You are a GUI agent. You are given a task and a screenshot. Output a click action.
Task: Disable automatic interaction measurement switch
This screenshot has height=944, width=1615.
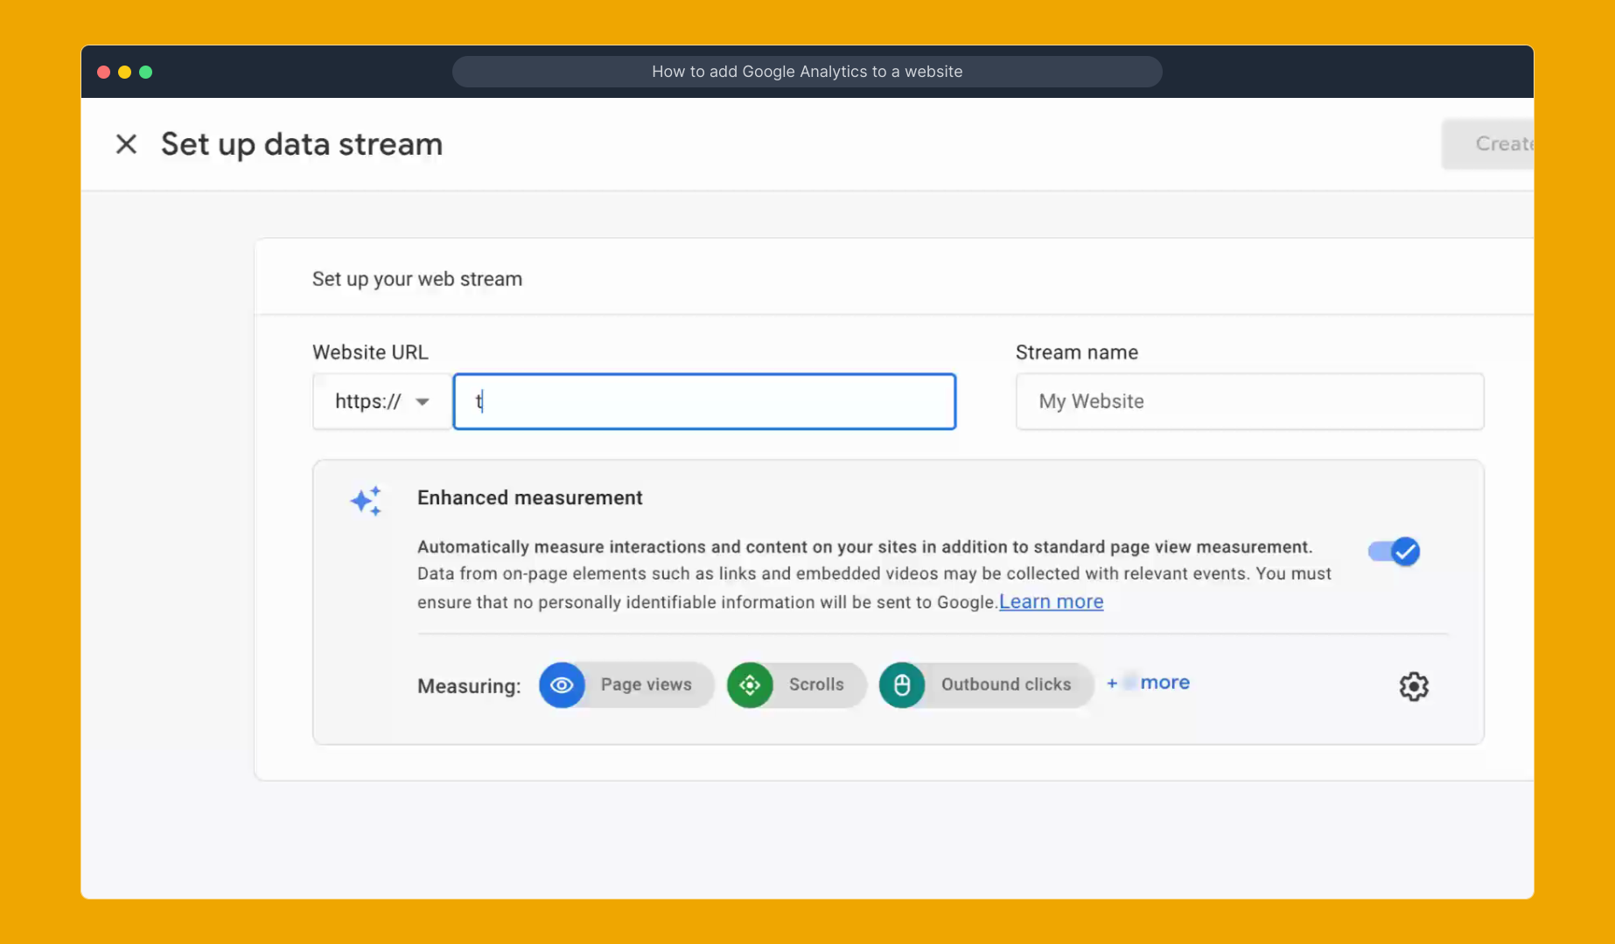pos(1393,552)
